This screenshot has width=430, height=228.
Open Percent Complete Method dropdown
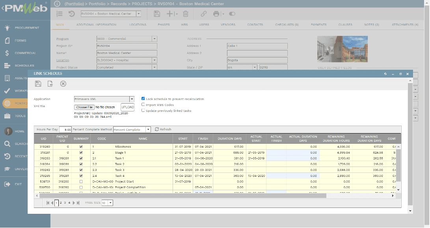point(148,129)
